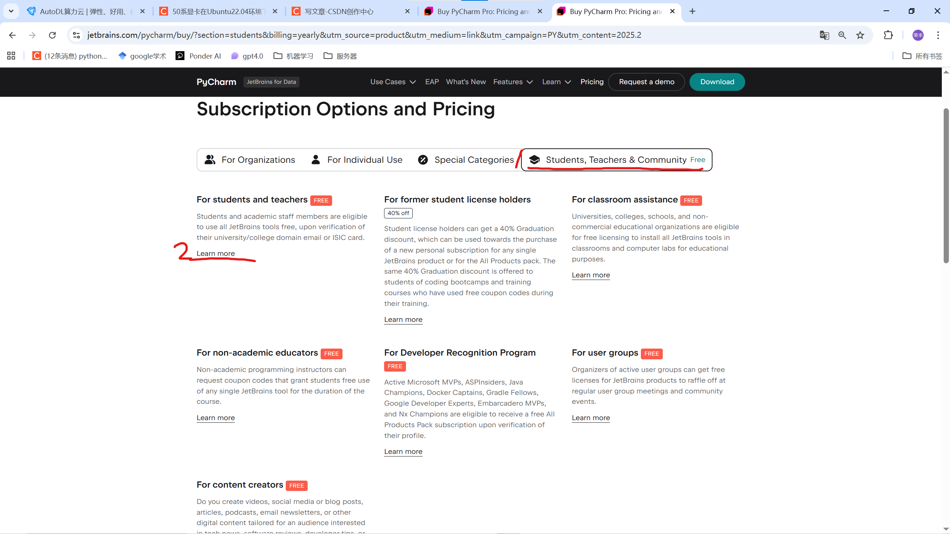Expand the Learn navigation dropdown
The height and width of the screenshot is (534, 950).
pyautogui.click(x=556, y=82)
